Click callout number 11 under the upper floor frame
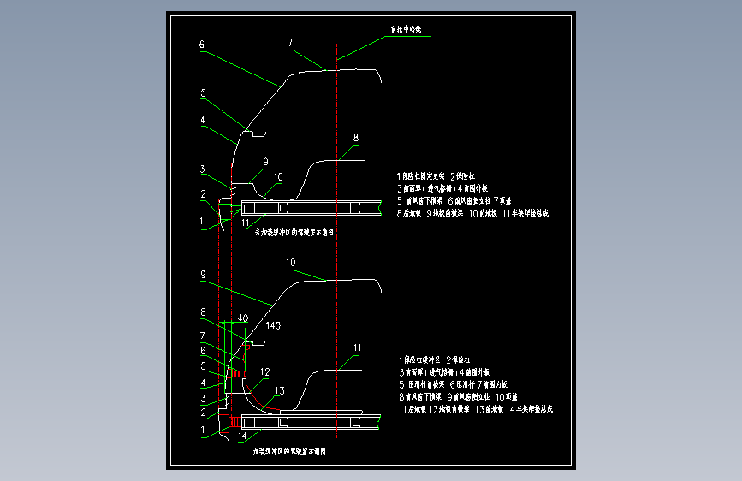 tap(245, 223)
